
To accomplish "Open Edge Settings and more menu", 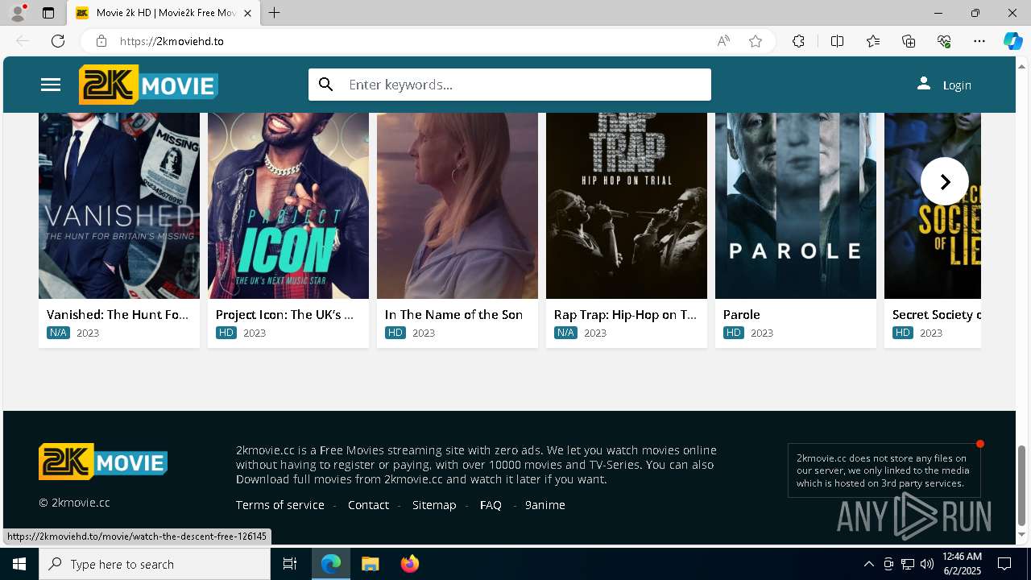I will pos(979,41).
